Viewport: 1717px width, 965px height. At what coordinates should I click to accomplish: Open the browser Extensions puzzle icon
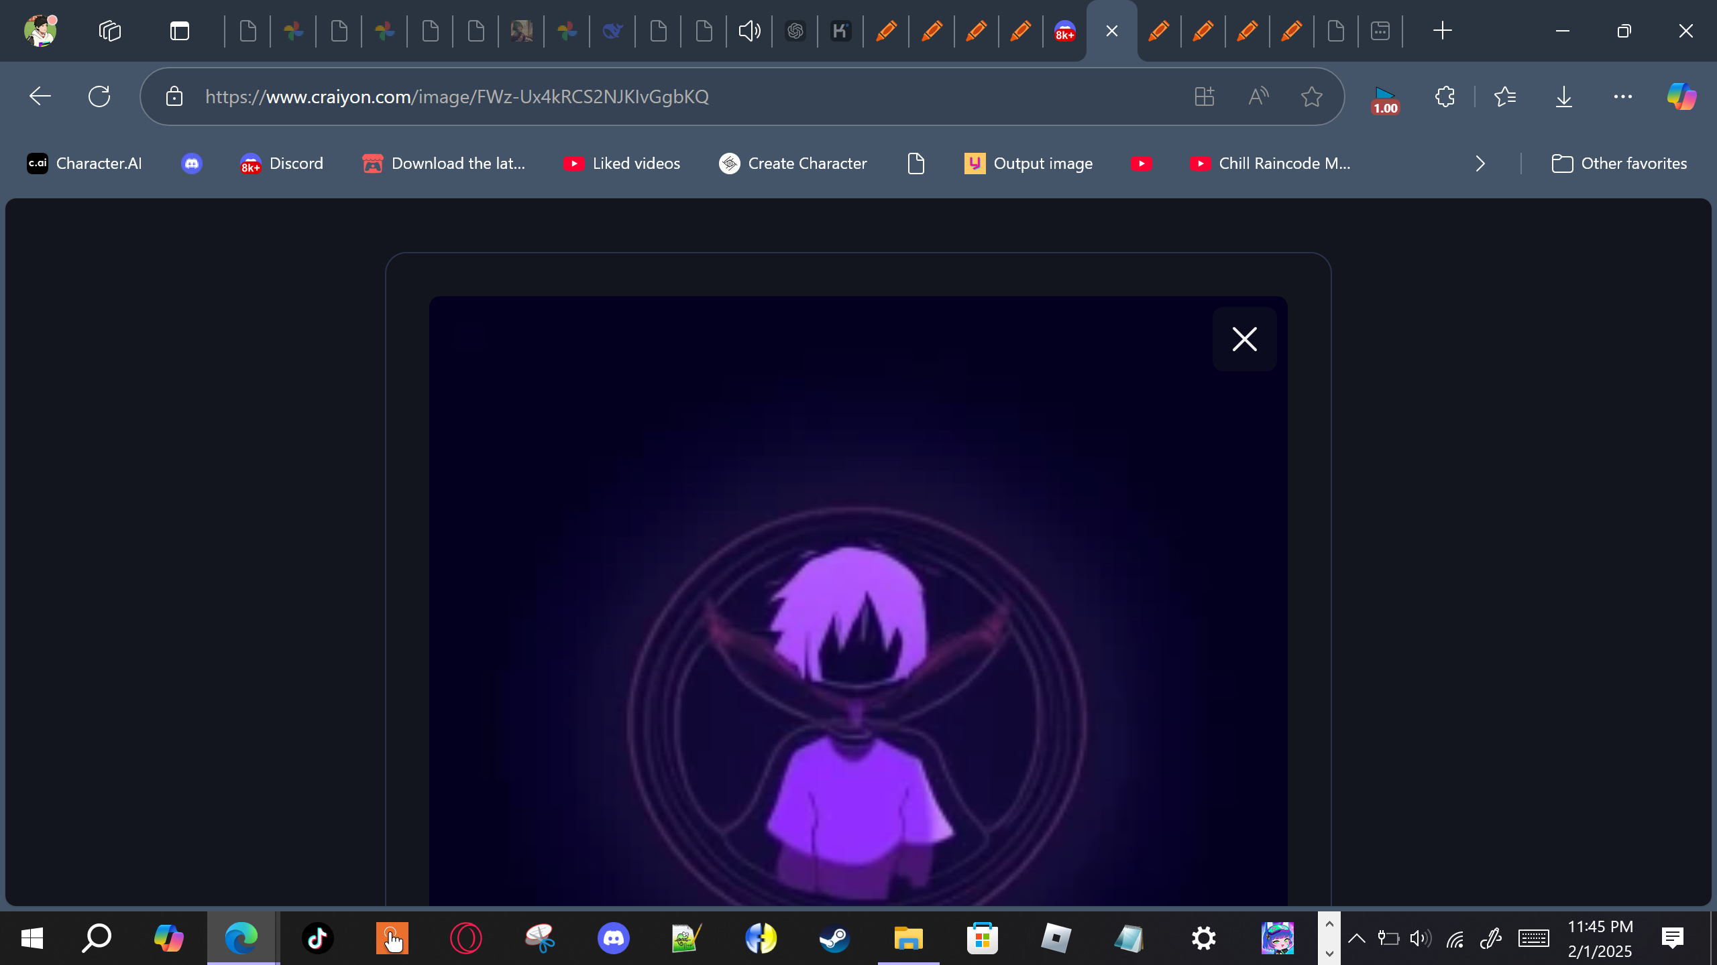coord(1445,96)
